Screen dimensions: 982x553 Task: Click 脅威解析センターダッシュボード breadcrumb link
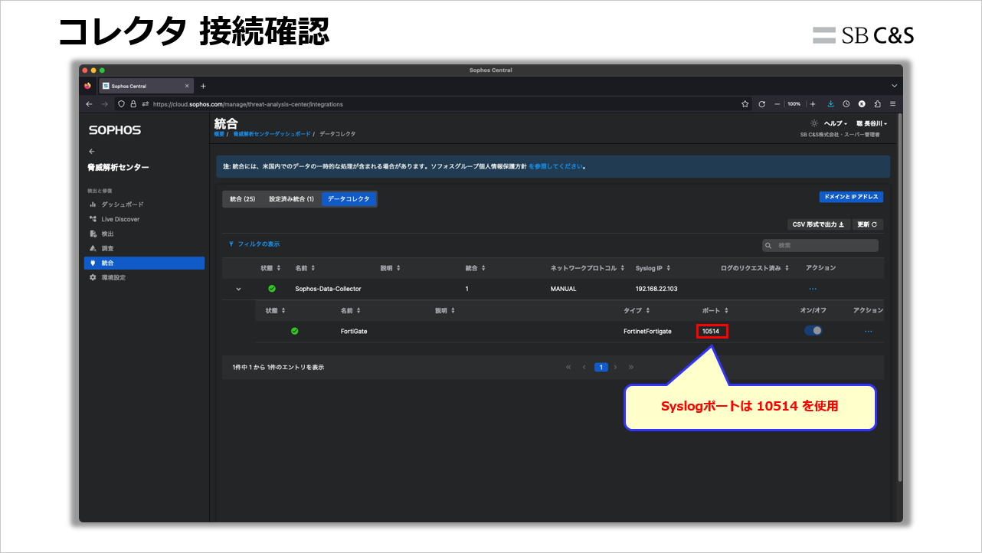[x=272, y=134]
